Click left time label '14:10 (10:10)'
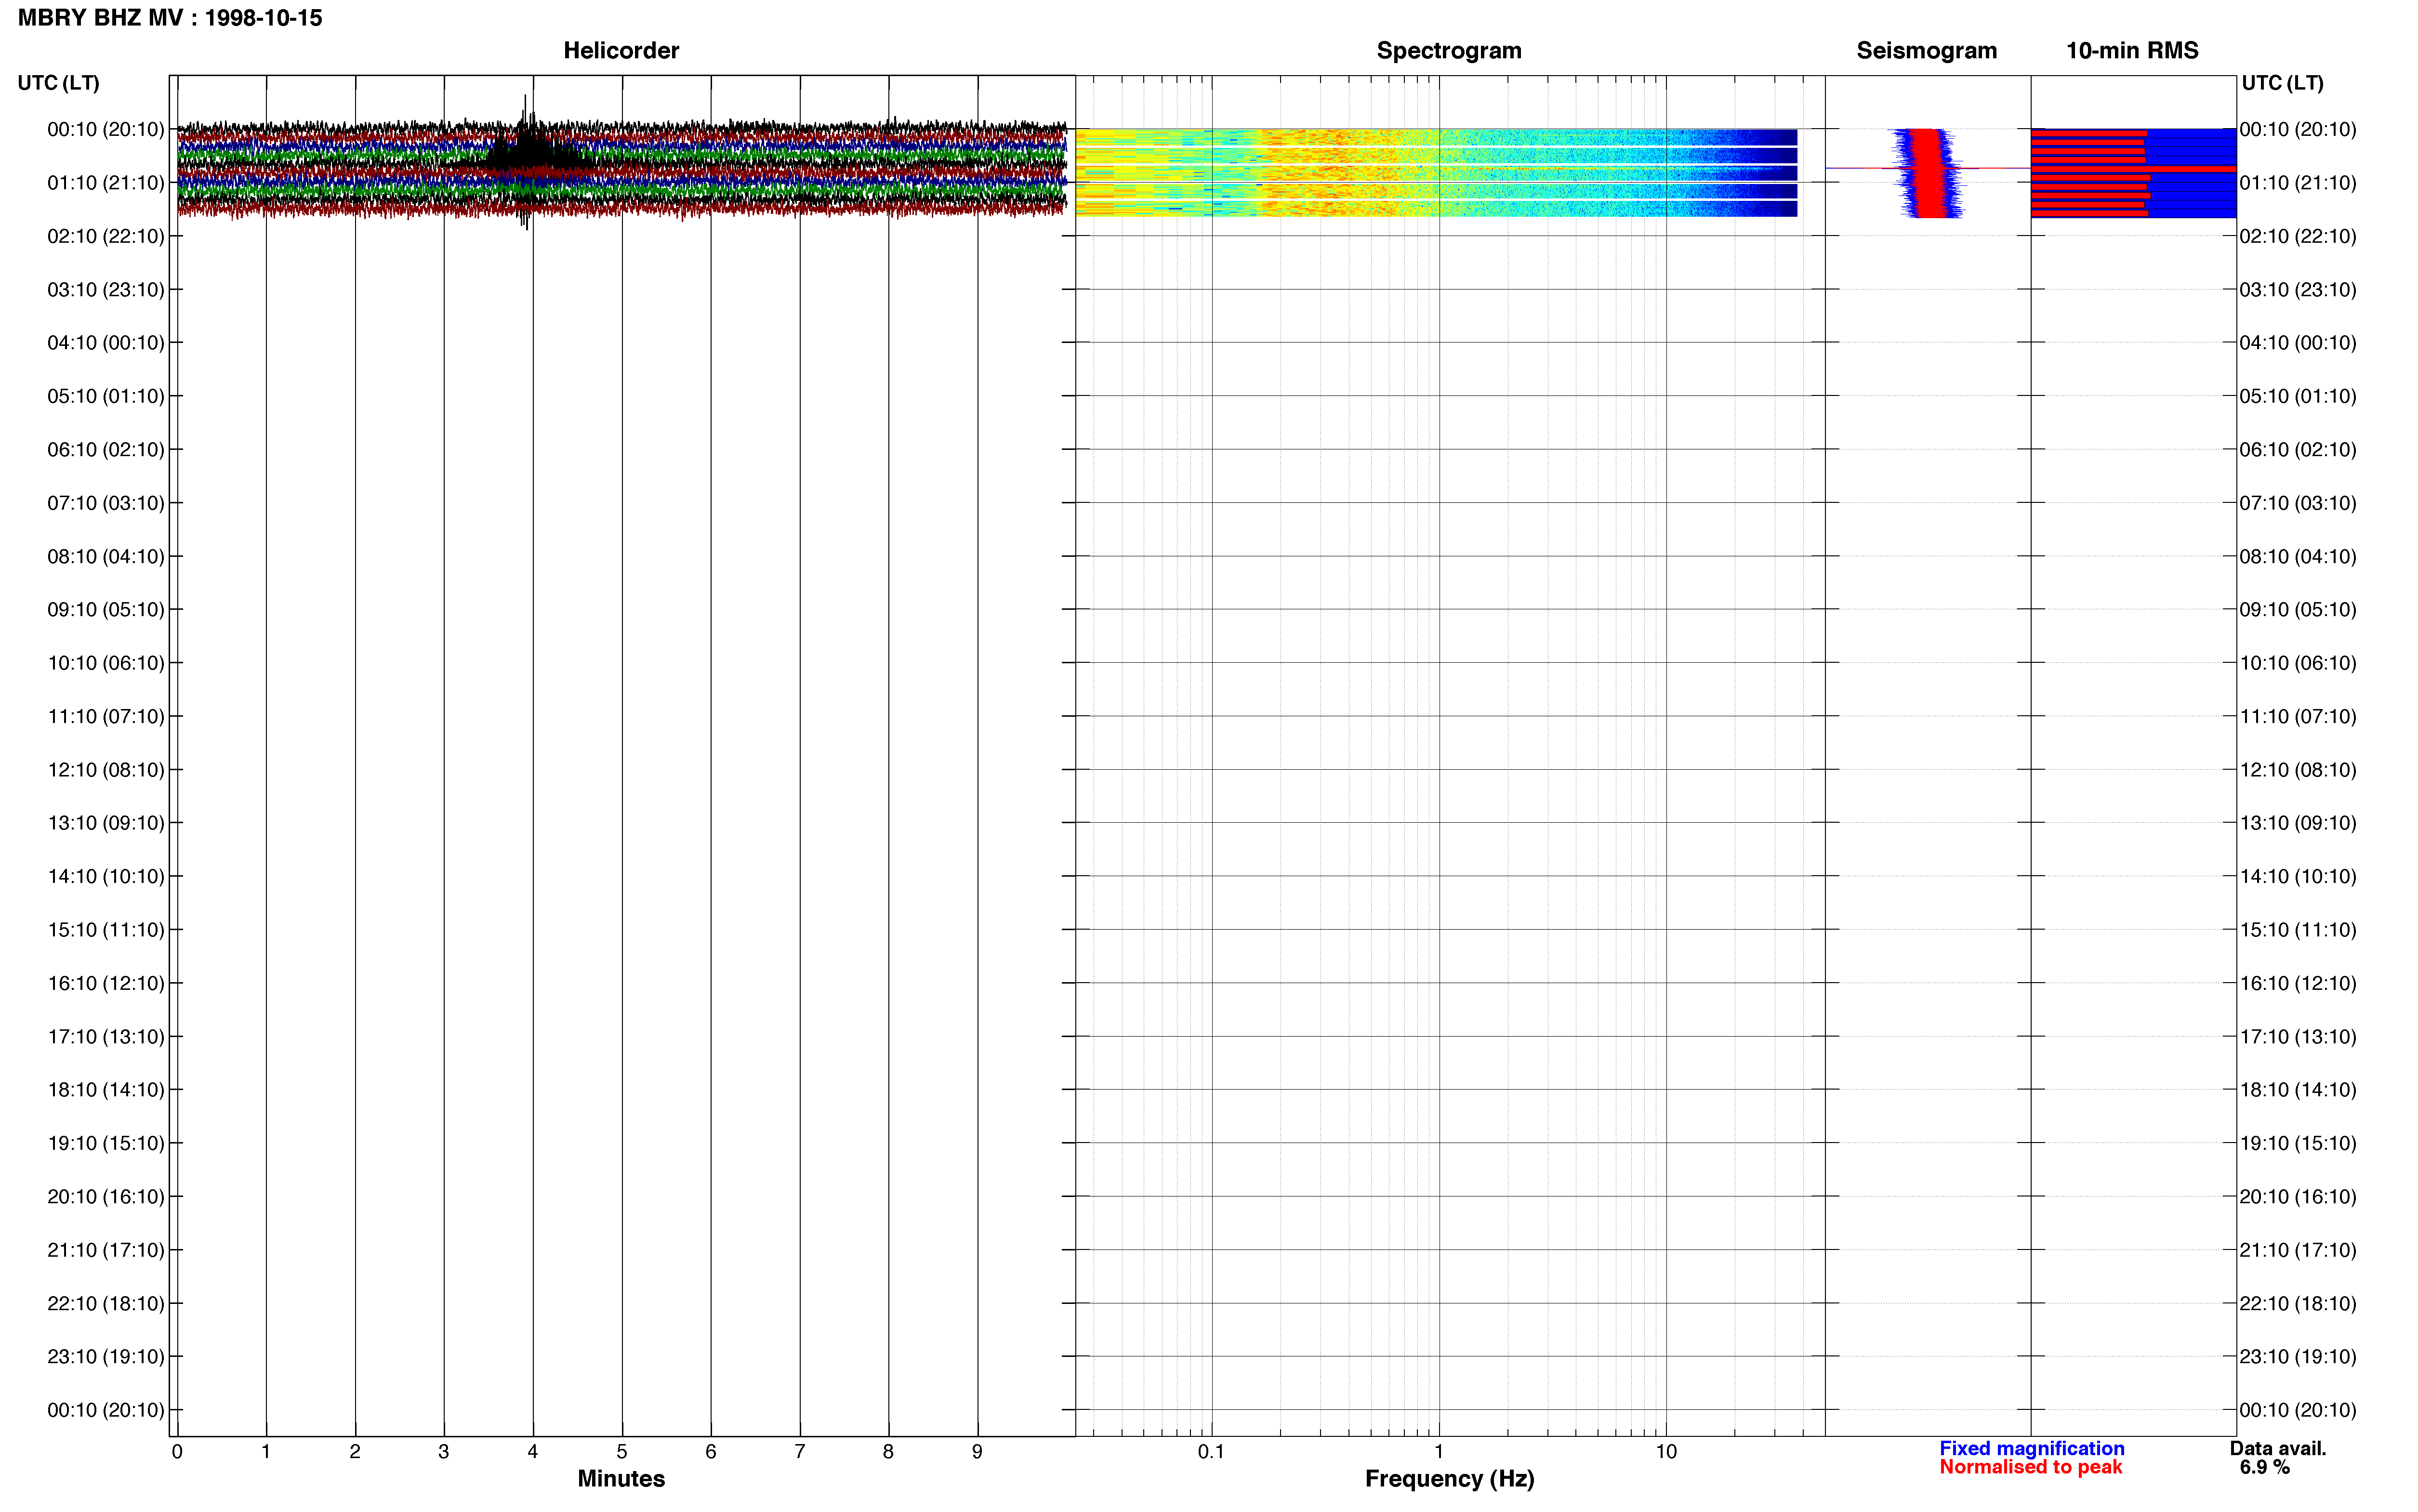Image resolution: width=2418 pixels, height=1512 pixels. pos(106,876)
